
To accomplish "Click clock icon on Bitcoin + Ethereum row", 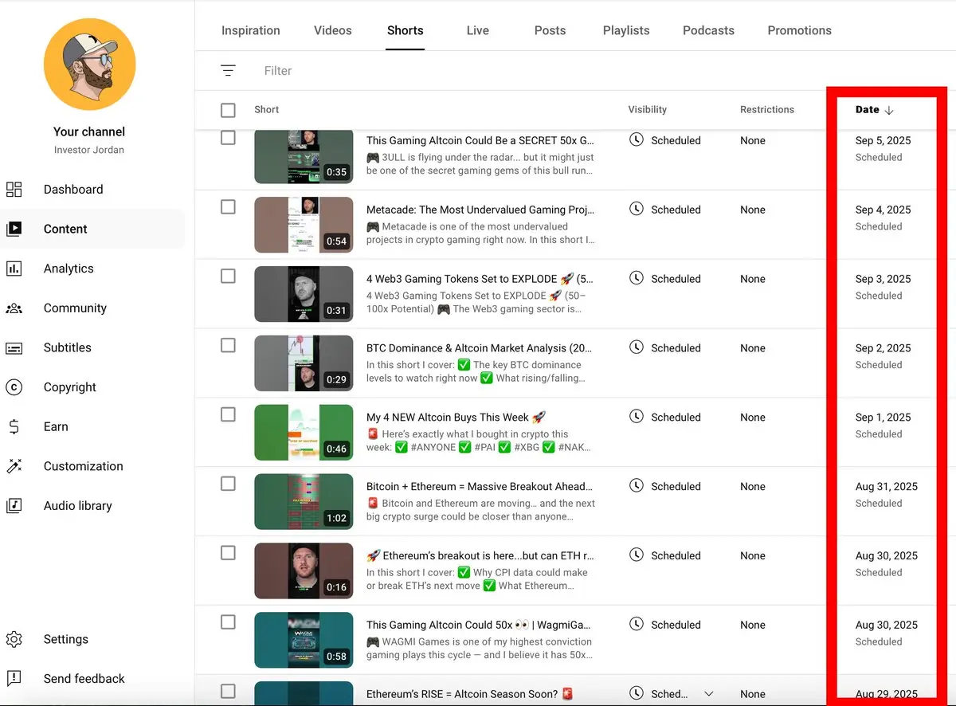I will (x=636, y=486).
